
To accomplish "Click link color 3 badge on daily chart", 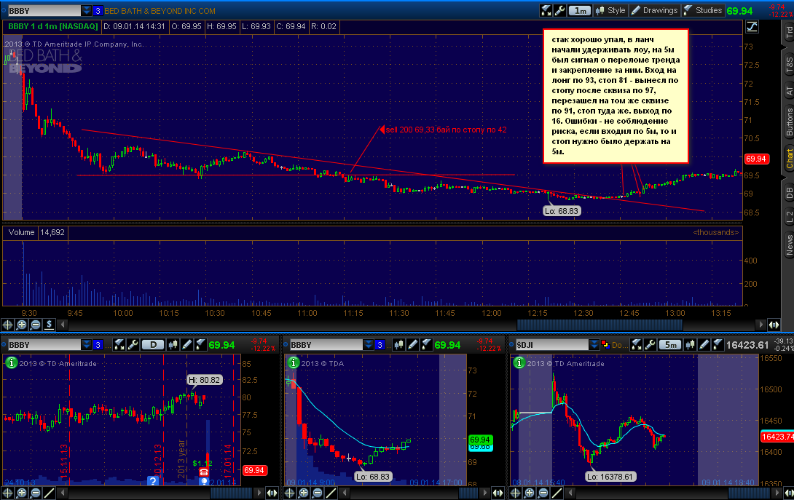I will click(98, 345).
